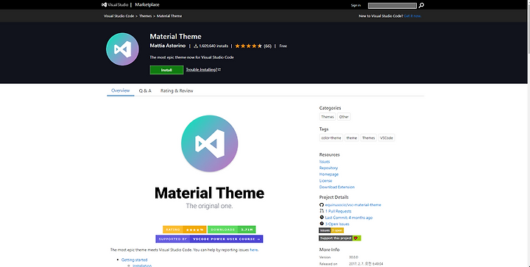The image size is (530, 267).
Task: Focus the marketplace search field
Action: 392,5
